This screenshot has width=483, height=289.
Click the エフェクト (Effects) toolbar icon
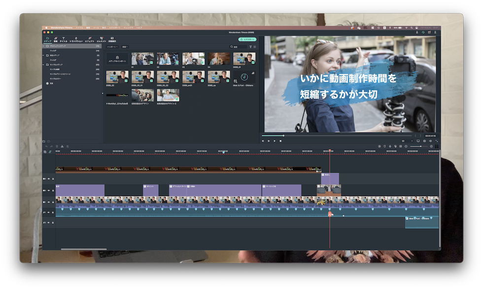[89, 39]
